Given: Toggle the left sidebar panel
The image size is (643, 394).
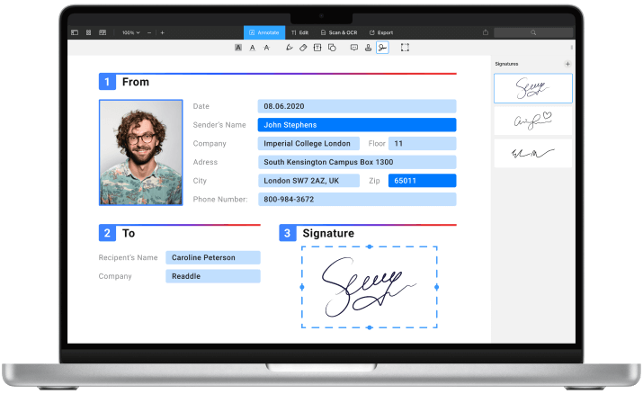Looking at the screenshot, I should (x=75, y=32).
